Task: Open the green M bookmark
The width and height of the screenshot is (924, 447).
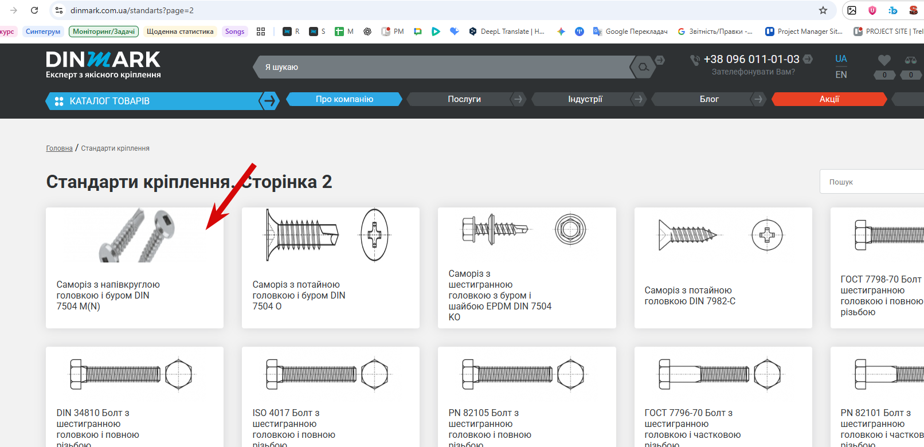Action: coord(344,32)
